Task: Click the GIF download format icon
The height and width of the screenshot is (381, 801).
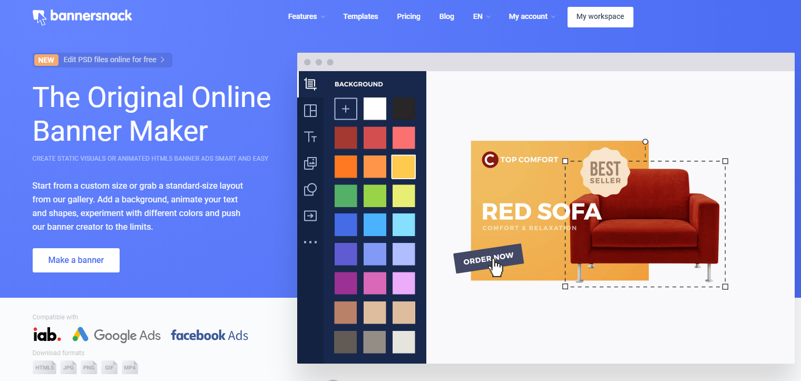Action: point(110,367)
